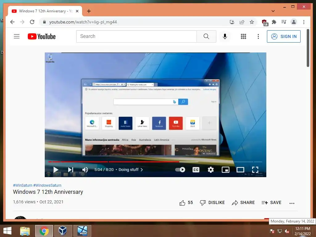316x237 pixels.
Task: Toggle closed captions CC
Action: pyautogui.click(x=196, y=170)
